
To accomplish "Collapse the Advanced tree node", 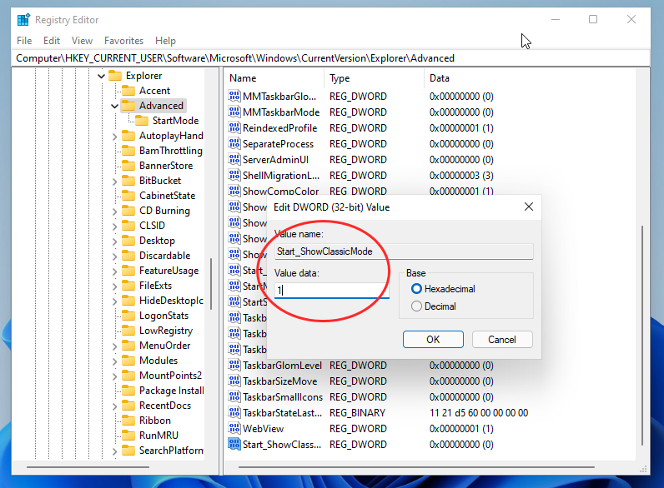I will tap(114, 106).
